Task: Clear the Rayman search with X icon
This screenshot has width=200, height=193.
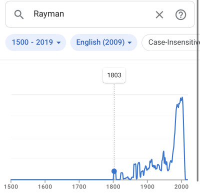Action: [x=159, y=15]
